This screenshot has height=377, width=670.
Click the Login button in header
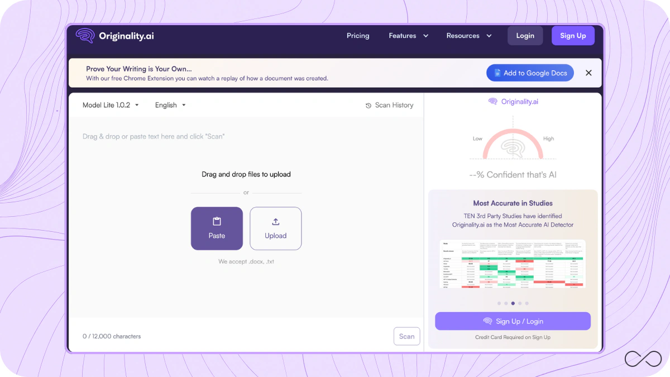click(x=525, y=36)
